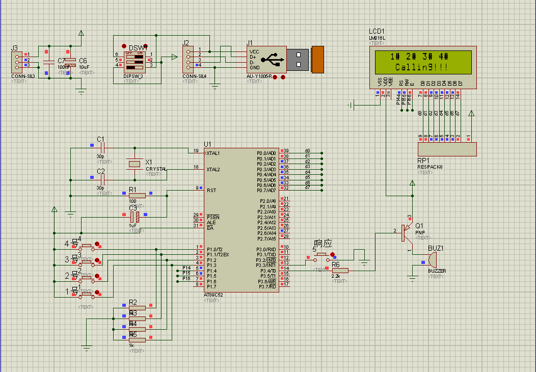Select the crystal X1 symbol

[135, 164]
